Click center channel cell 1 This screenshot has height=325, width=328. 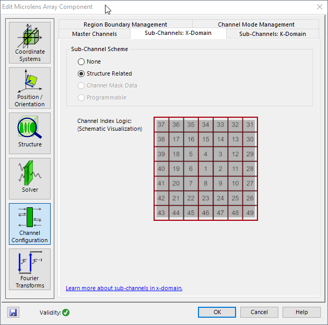click(206, 169)
